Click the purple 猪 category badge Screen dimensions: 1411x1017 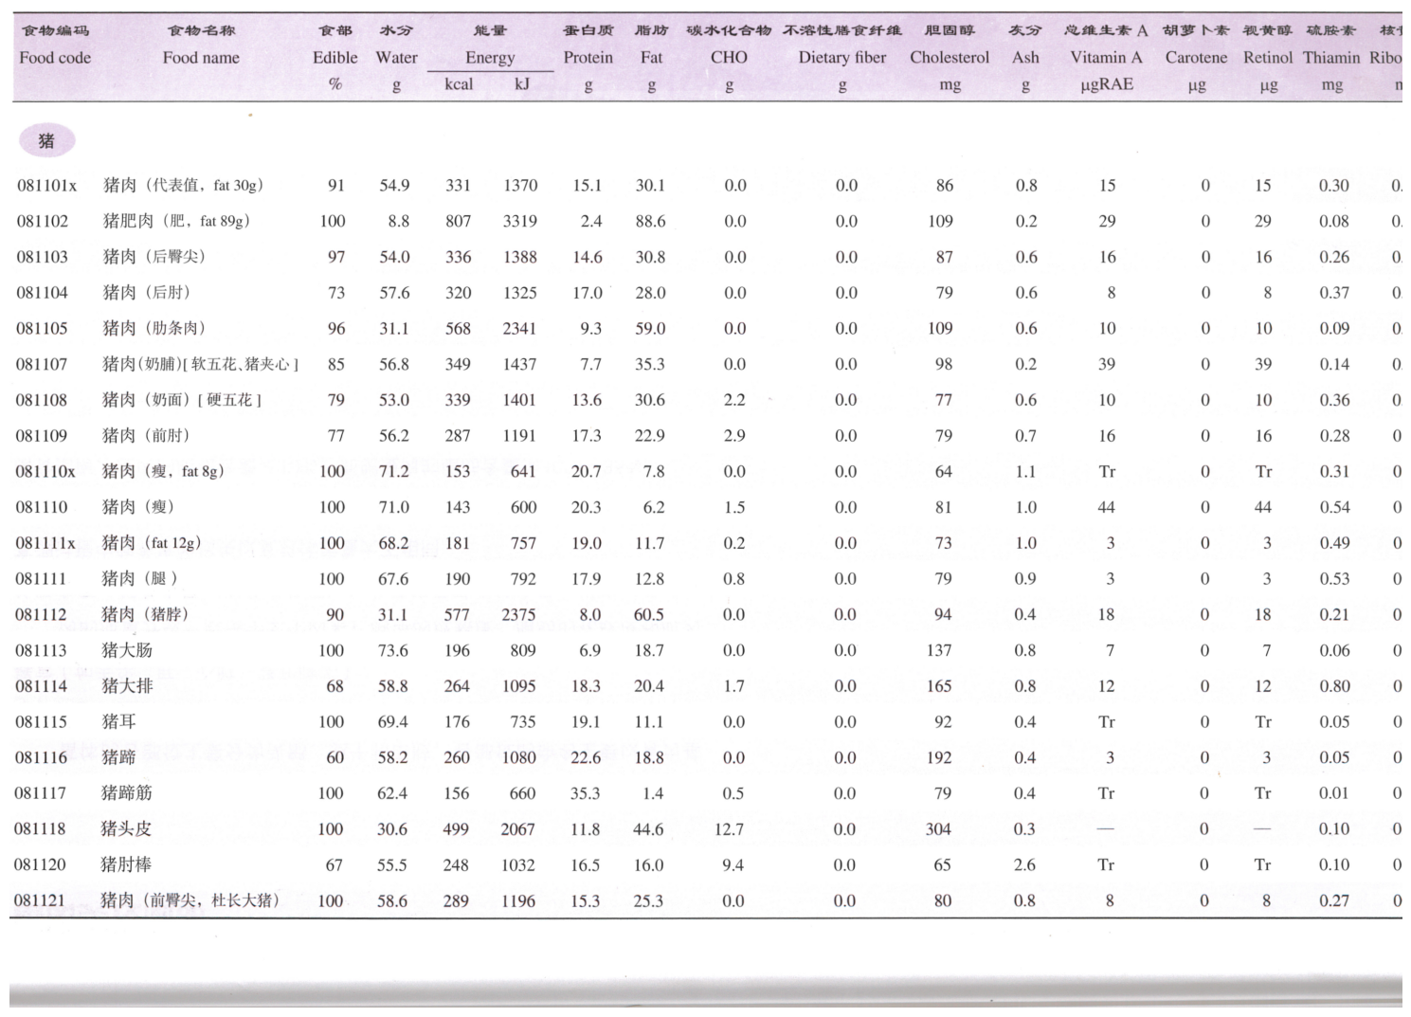[46, 141]
